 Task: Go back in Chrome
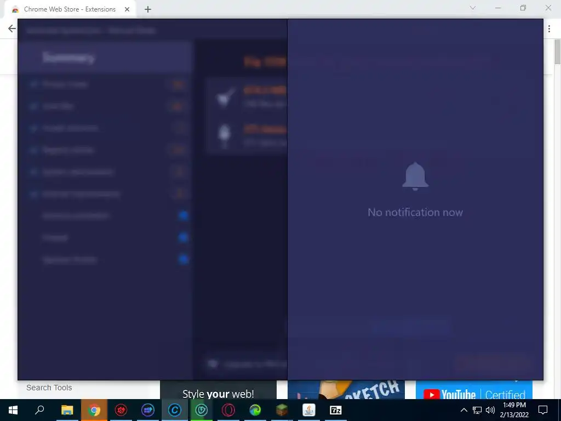tap(12, 29)
